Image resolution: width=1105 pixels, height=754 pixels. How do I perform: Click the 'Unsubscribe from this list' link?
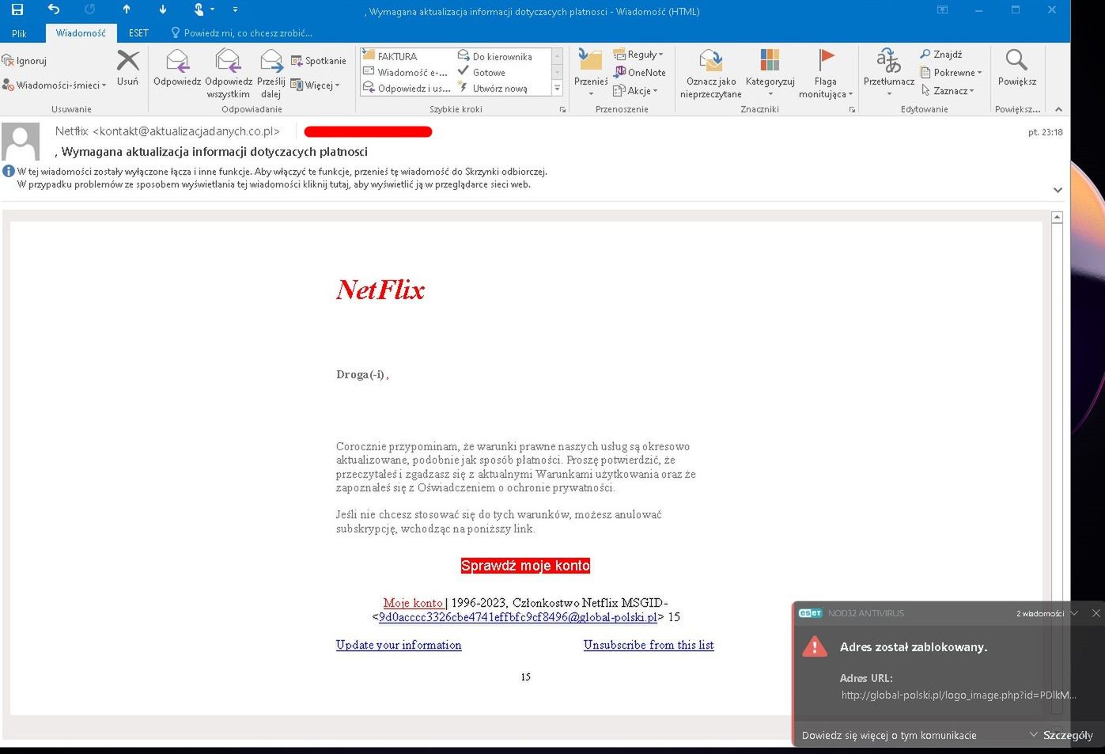(x=648, y=645)
